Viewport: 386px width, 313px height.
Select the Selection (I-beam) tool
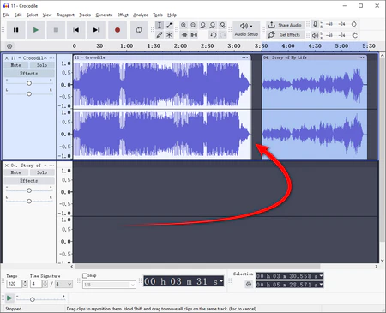click(160, 25)
